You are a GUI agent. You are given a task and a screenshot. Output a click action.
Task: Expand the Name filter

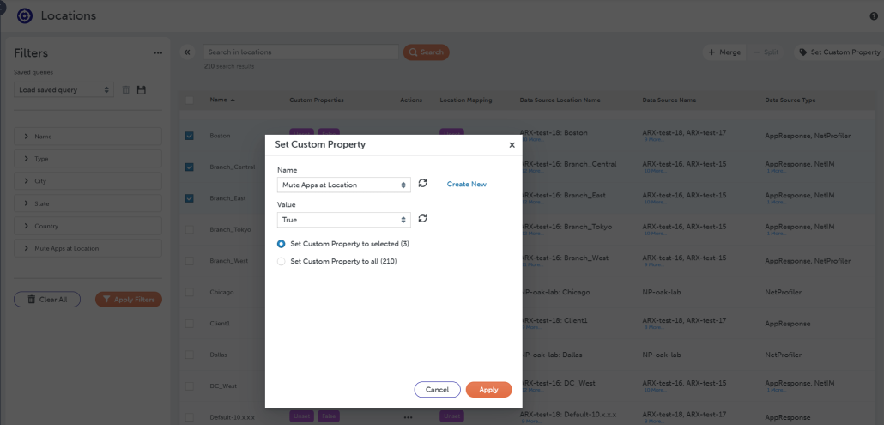pos(88,137)
